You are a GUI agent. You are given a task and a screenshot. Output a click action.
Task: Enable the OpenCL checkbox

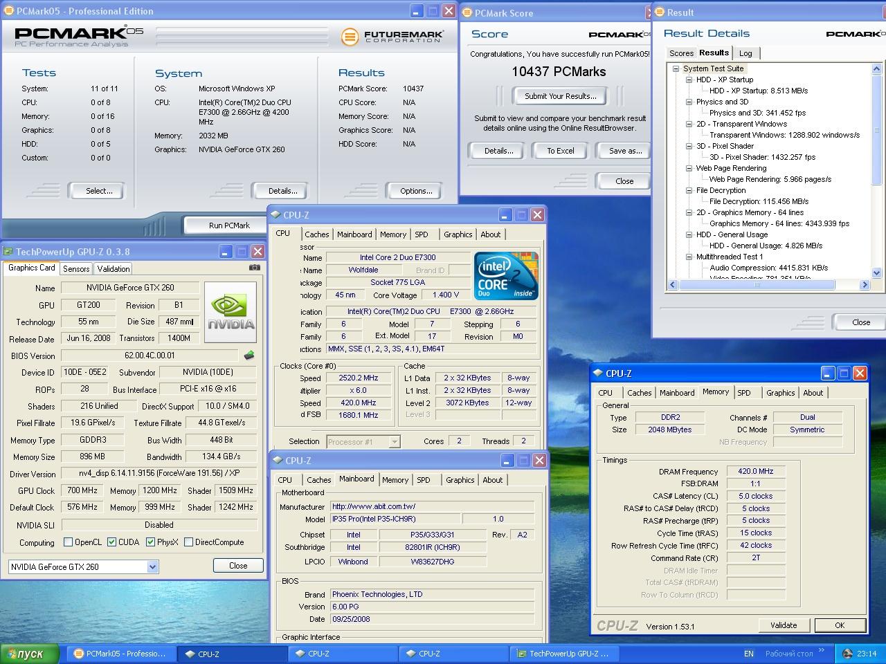68,542
